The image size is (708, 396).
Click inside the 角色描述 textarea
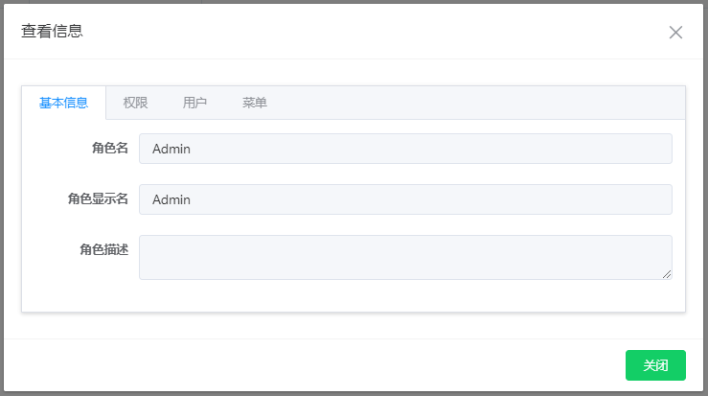coord(405,257)
